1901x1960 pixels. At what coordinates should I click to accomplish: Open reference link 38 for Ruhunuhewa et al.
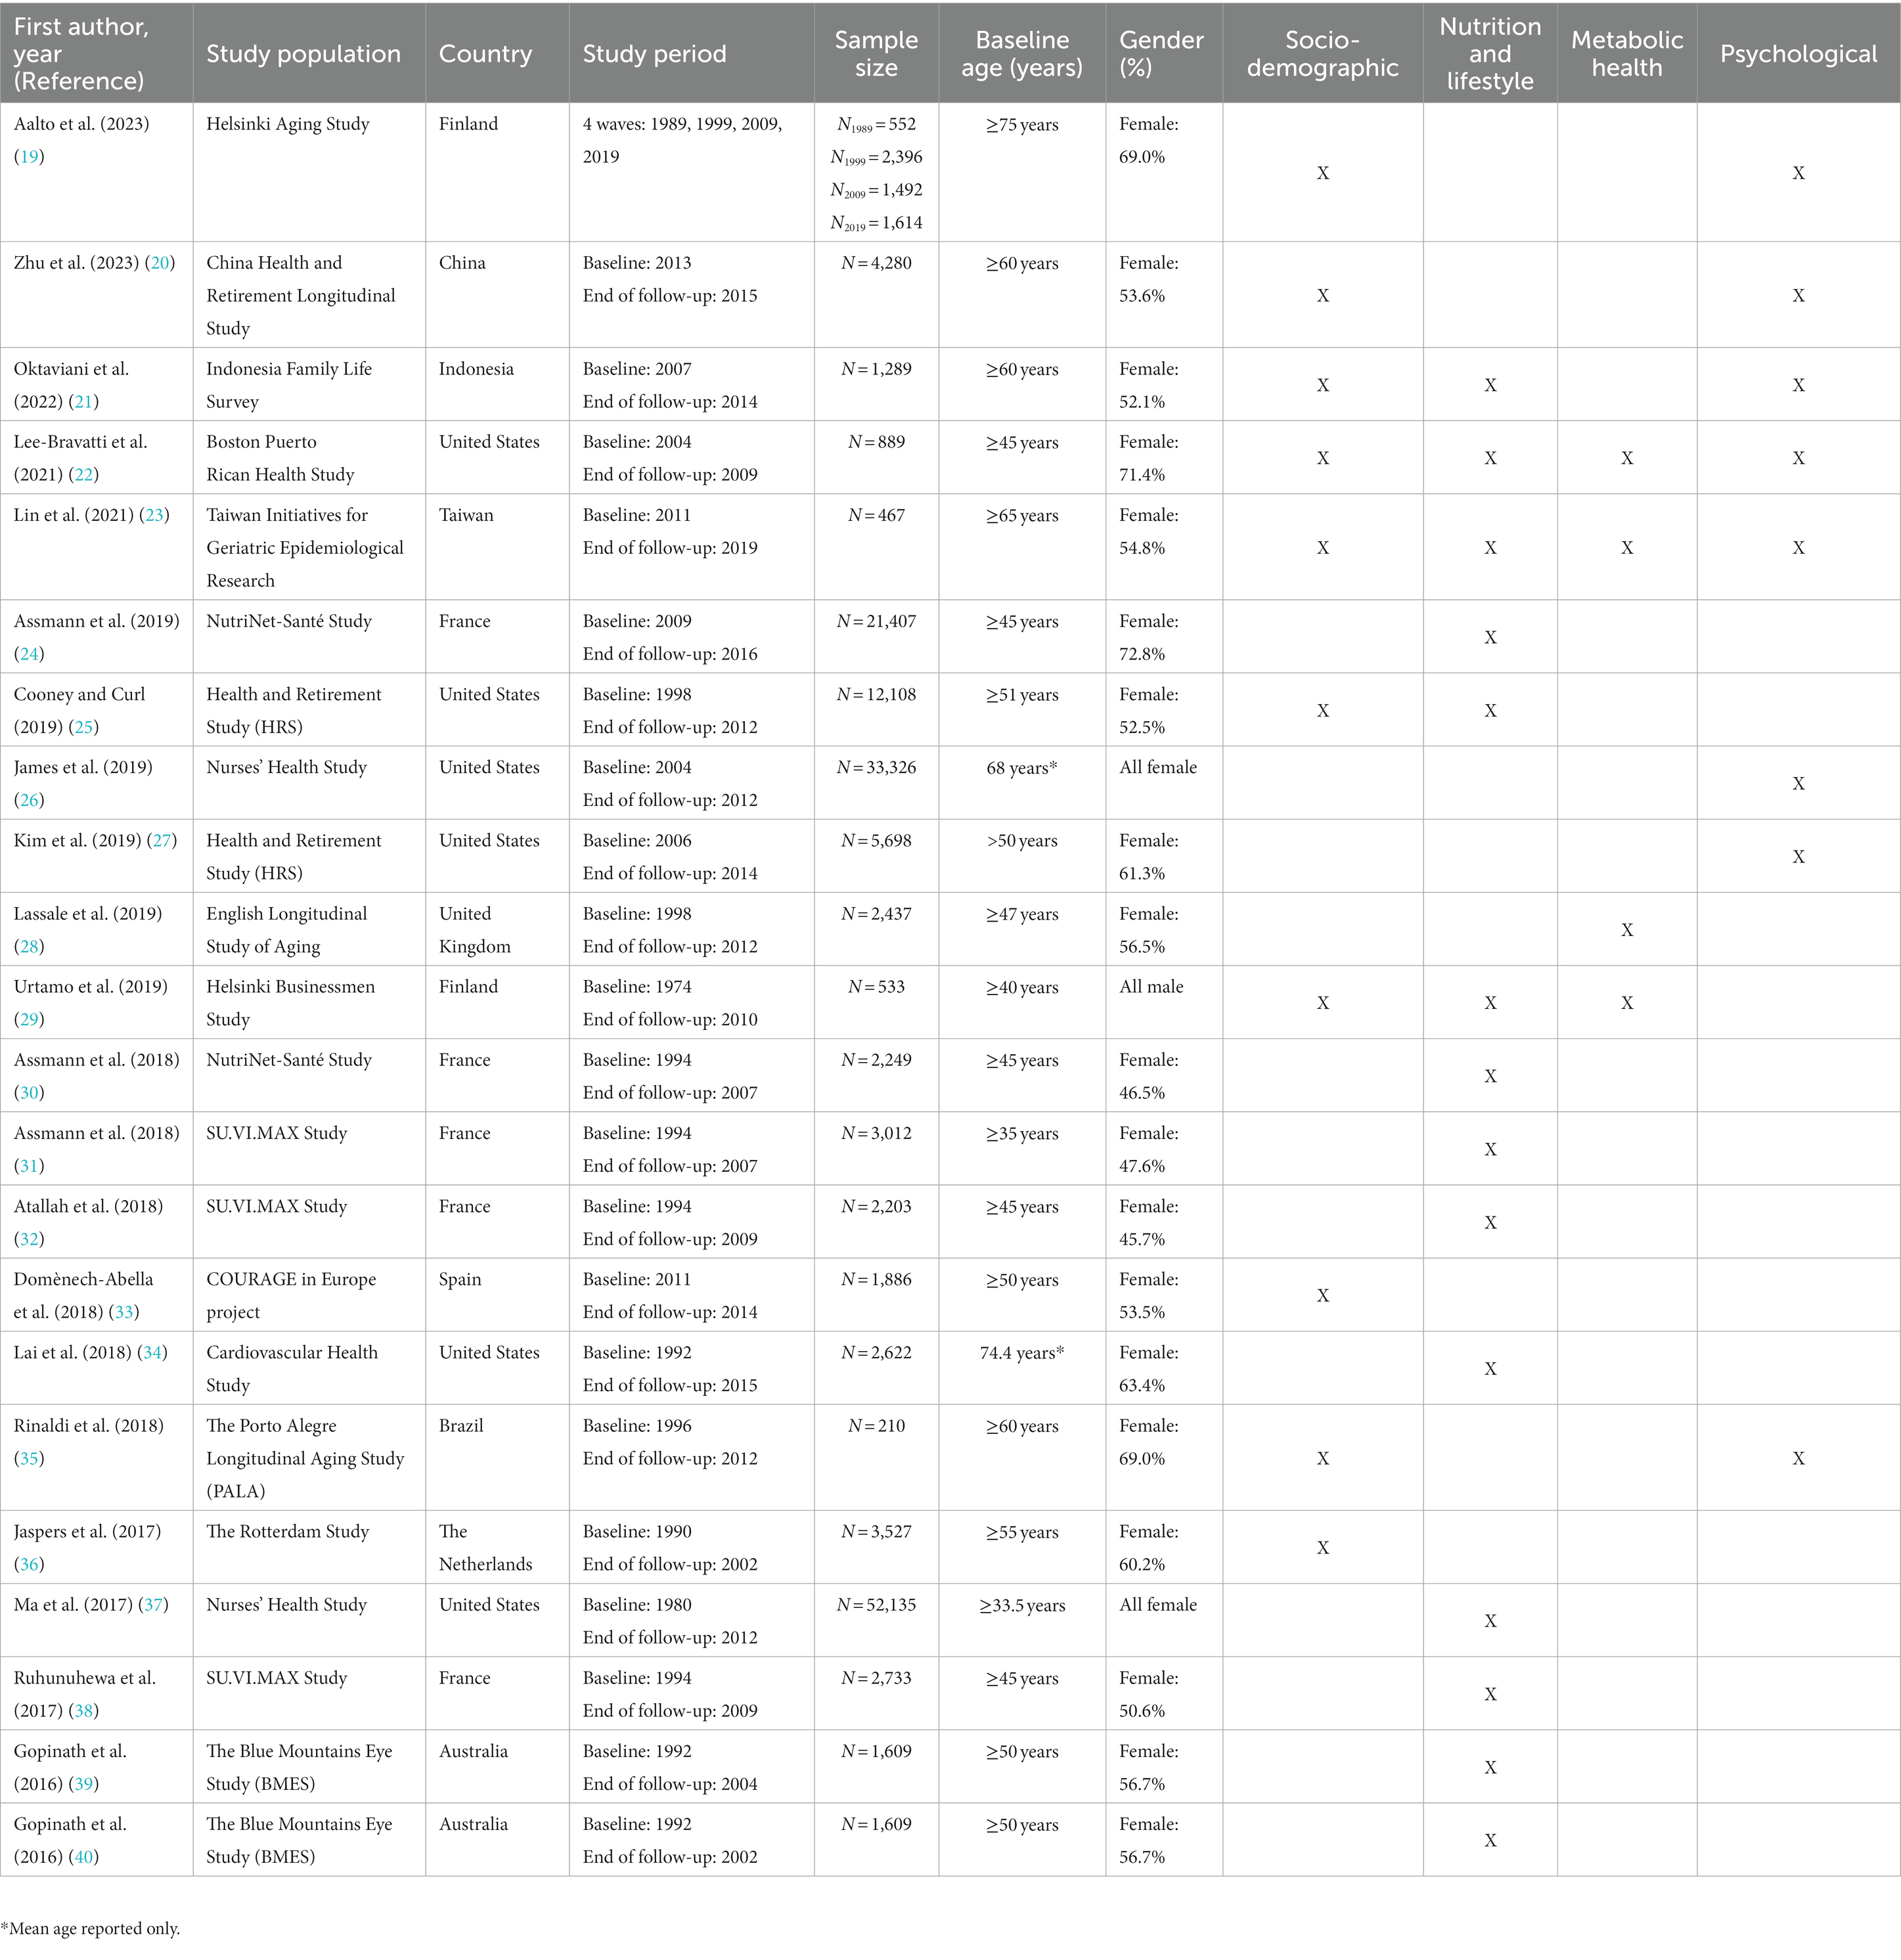coord(84,1711)
